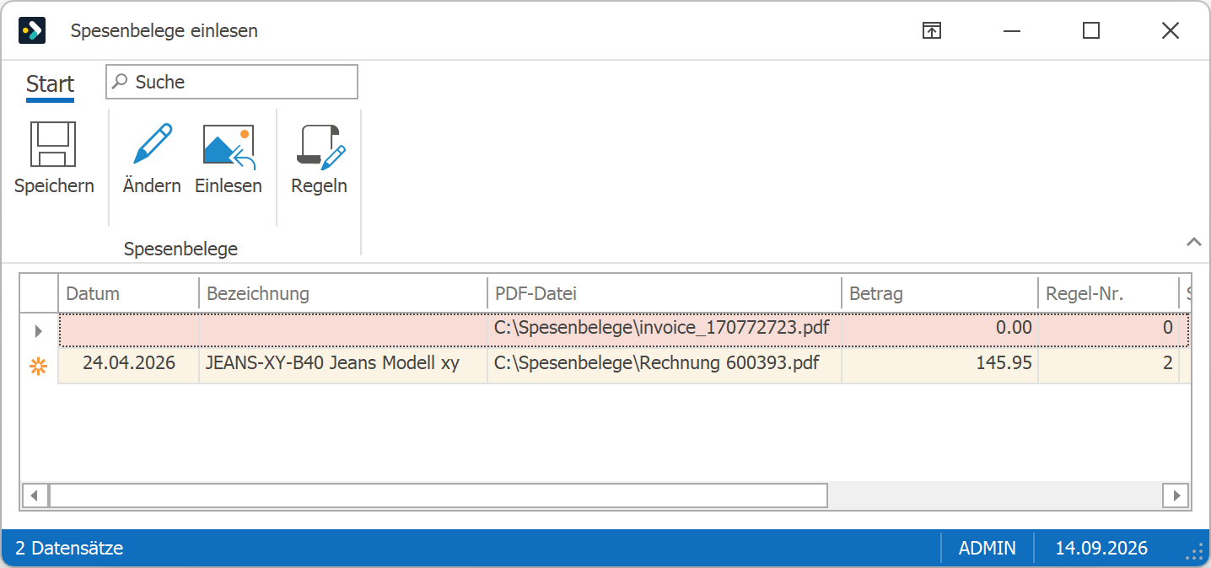Open the Einlesen import image icon
This screenshot has height=568, width=1211.
click(x=229, y=146)
